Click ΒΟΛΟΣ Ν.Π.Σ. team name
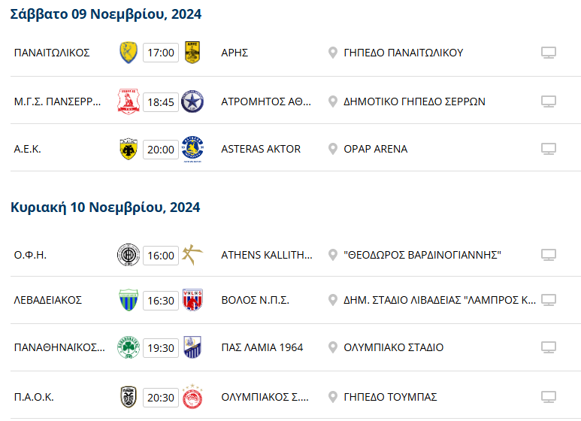581x421 pixels. tap(255, 300)
